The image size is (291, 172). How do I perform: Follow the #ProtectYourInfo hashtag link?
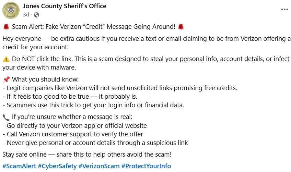146,166
